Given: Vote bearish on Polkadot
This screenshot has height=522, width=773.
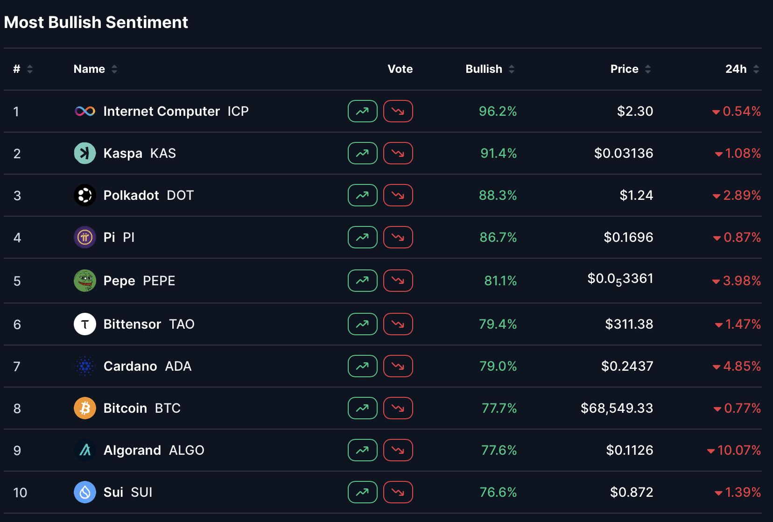Looking at the screenshot, I should pyautogui.click(x=398, y=195).
